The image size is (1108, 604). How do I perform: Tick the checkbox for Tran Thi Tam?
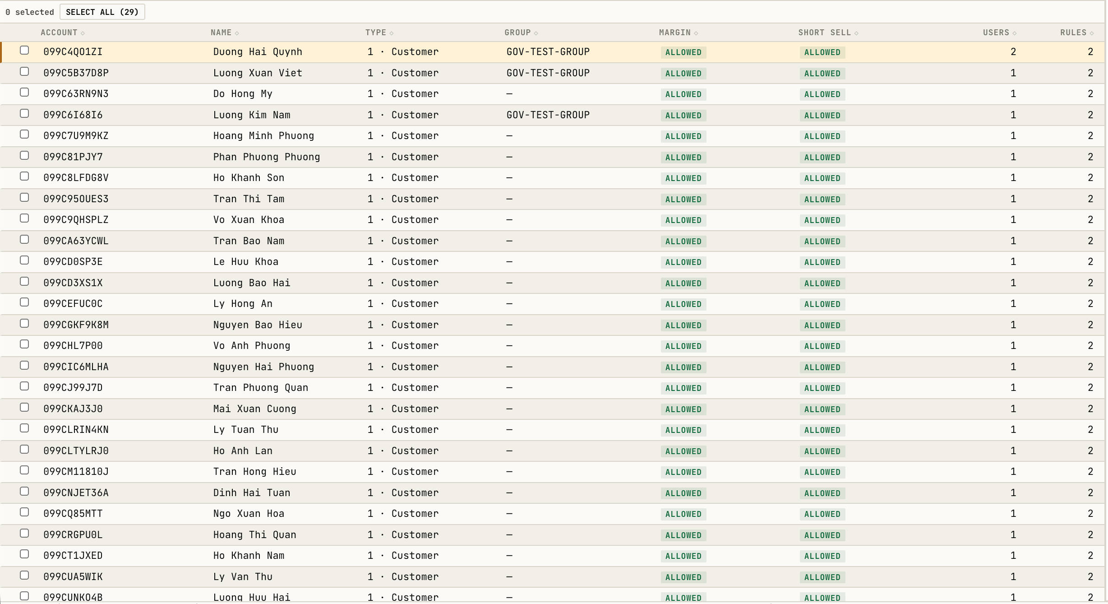(24, 198)
